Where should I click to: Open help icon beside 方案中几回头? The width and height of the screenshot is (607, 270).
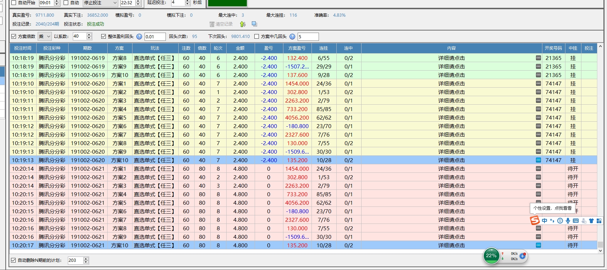[292, 37]
